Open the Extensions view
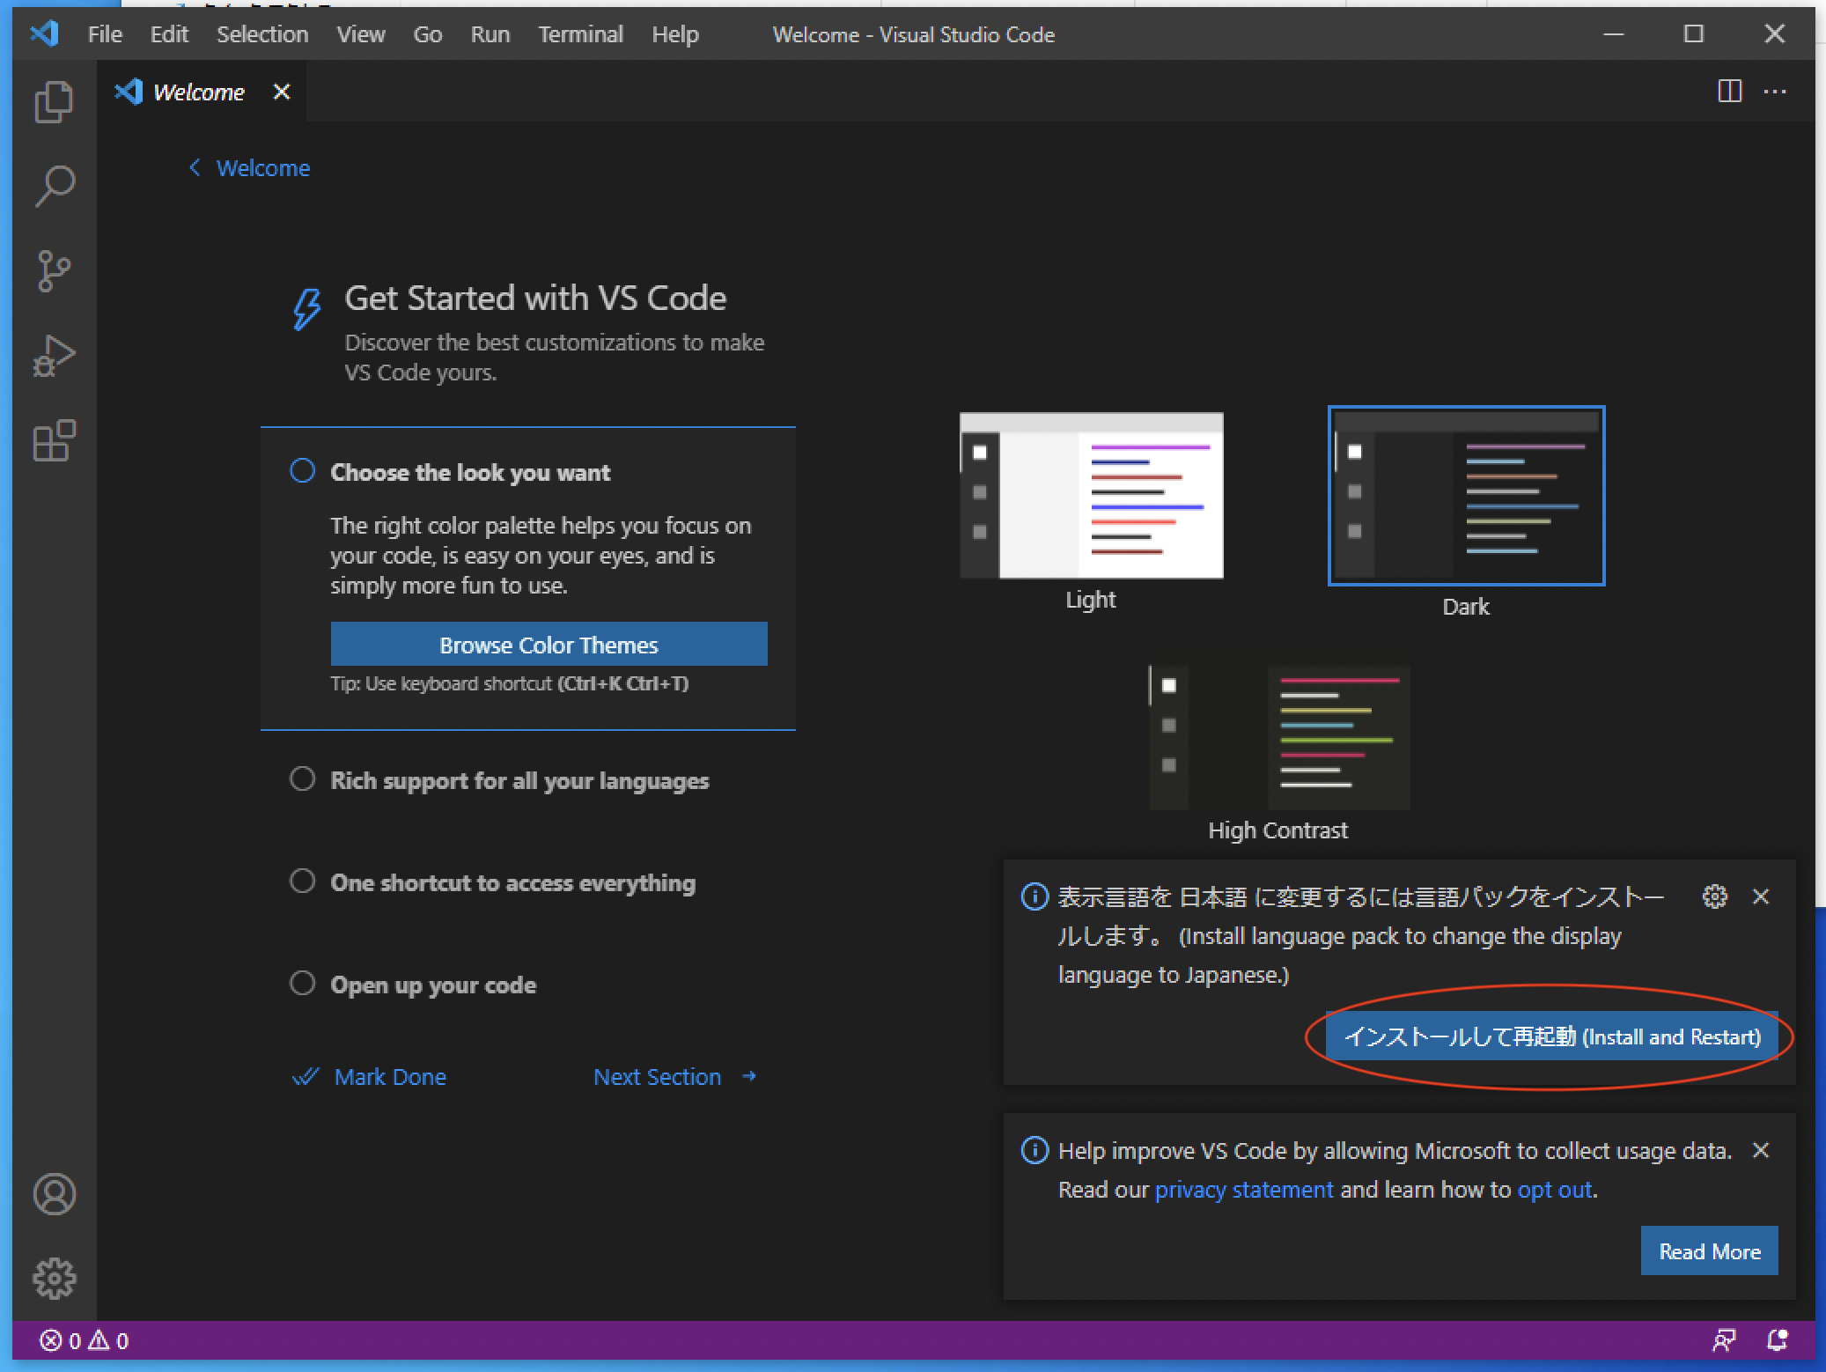This screenshot has width=1826, height=1372. 54,440
